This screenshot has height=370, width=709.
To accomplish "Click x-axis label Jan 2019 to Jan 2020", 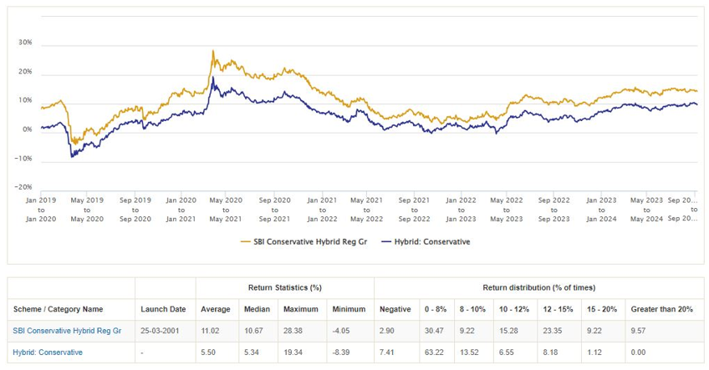I will coord(41,210).
